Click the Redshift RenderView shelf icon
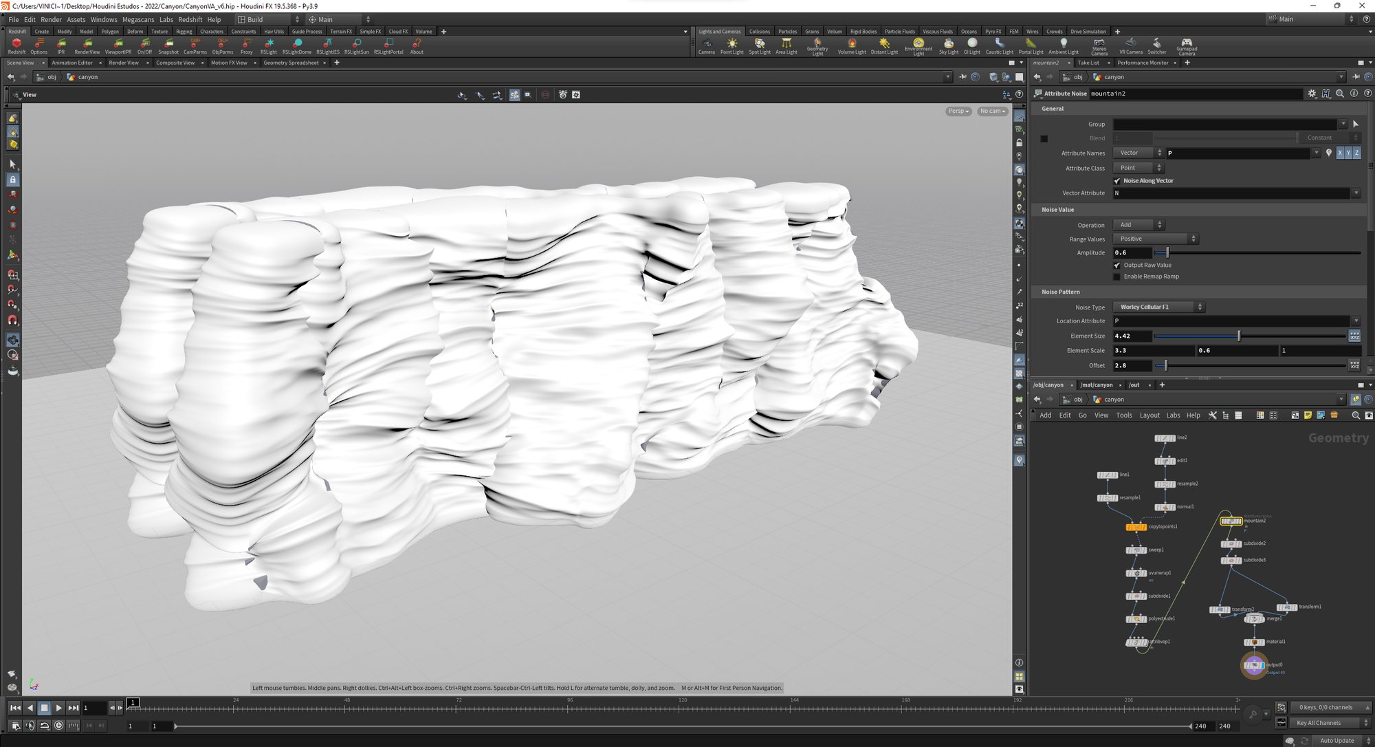 [87, 45]
